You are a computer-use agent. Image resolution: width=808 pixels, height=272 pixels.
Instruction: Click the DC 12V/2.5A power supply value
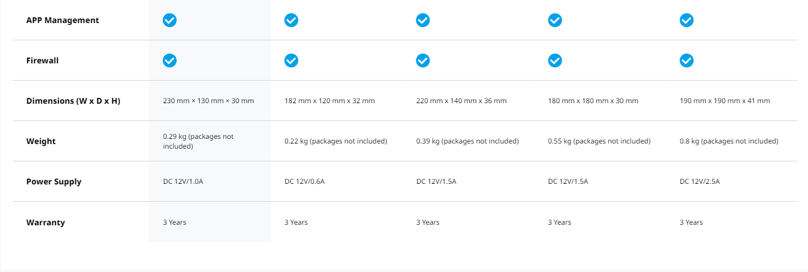[699, 182]
